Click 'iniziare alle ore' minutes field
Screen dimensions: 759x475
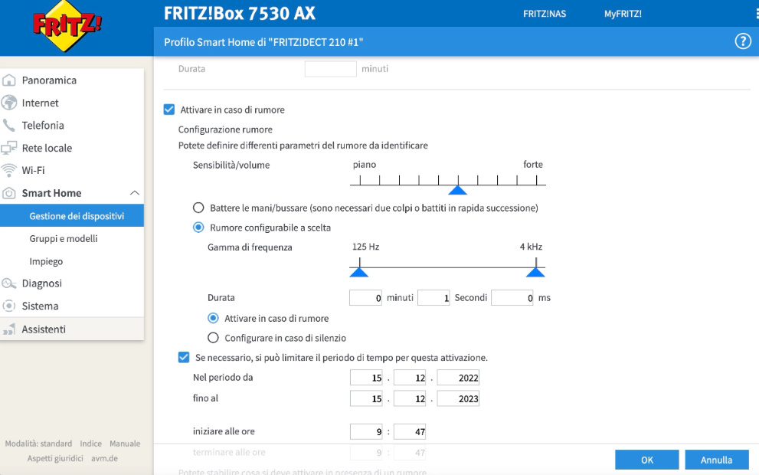410,431
